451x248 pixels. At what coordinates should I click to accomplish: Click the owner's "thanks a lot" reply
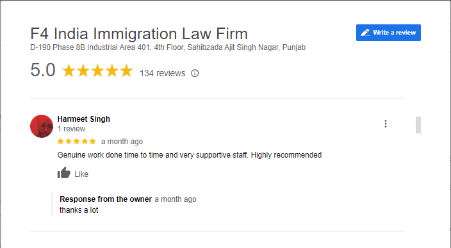[x=79, y=210]
